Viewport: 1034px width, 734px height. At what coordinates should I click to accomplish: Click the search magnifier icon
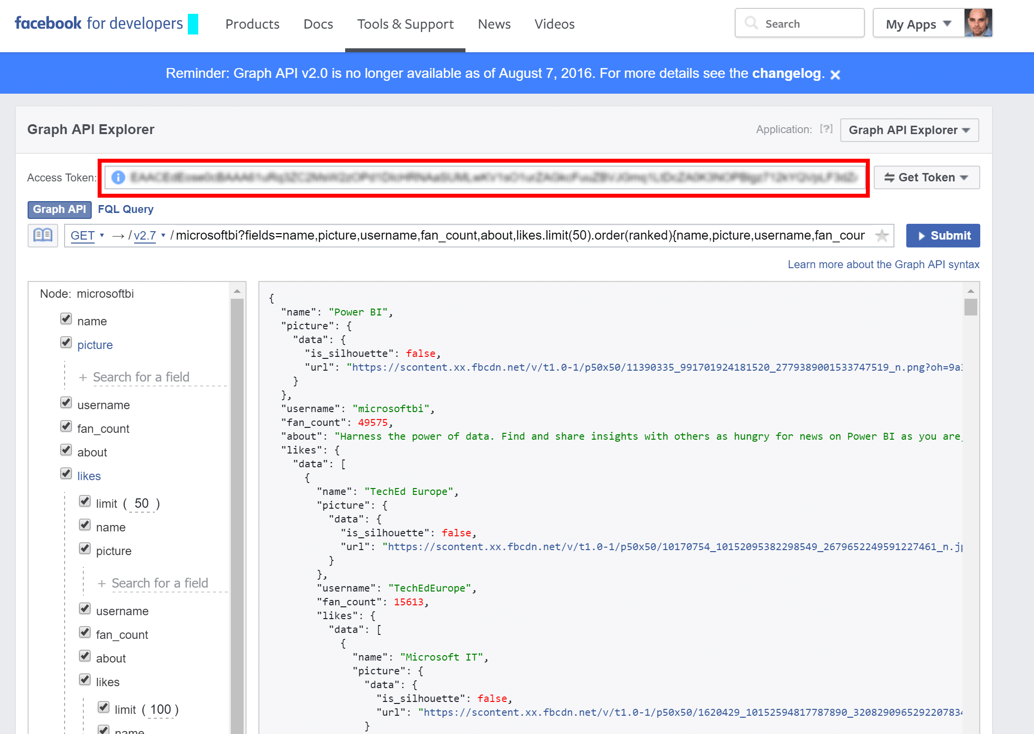tap(751, 23)
